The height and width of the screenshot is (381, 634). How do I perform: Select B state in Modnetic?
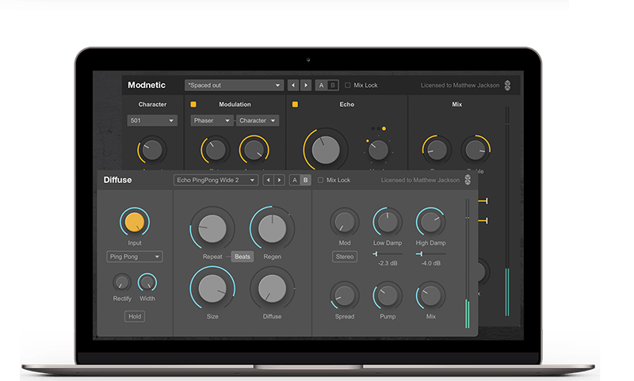333,86
